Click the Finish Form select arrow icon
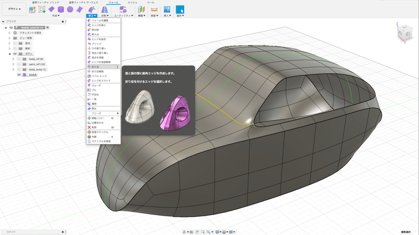This screenshot has width=419, height=235. 180,9
